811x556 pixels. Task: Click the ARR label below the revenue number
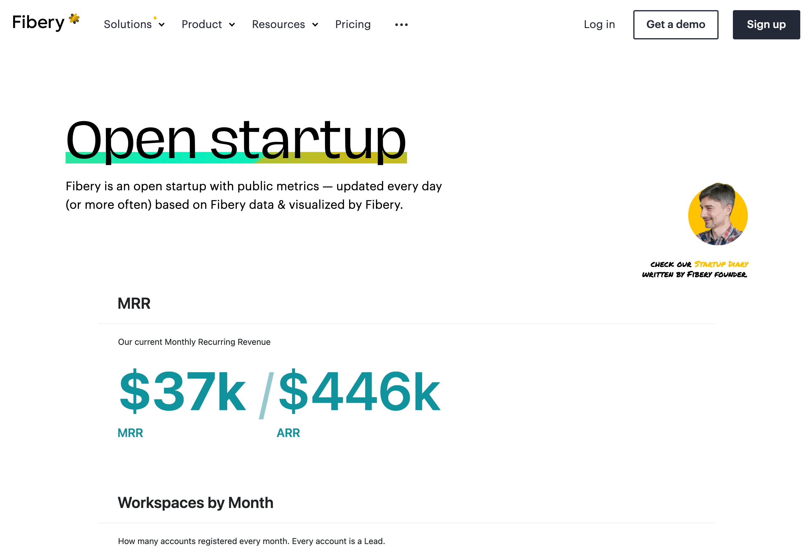pos(288,433)
